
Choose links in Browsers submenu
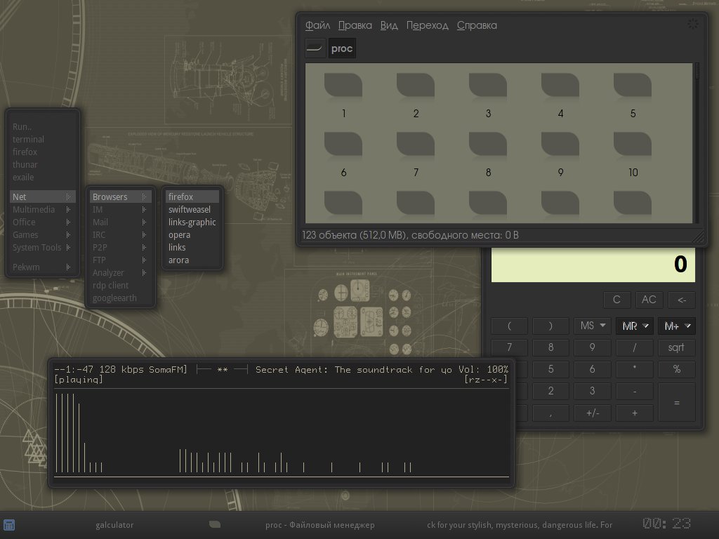[x=192, y=248]
